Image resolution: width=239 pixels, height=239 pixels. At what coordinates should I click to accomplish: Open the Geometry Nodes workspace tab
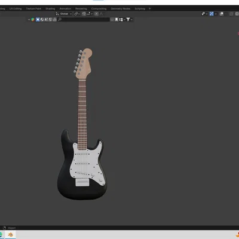coord(121,8)
